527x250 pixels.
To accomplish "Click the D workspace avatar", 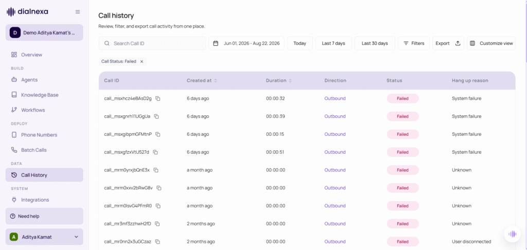I will [x=15, y=32].
